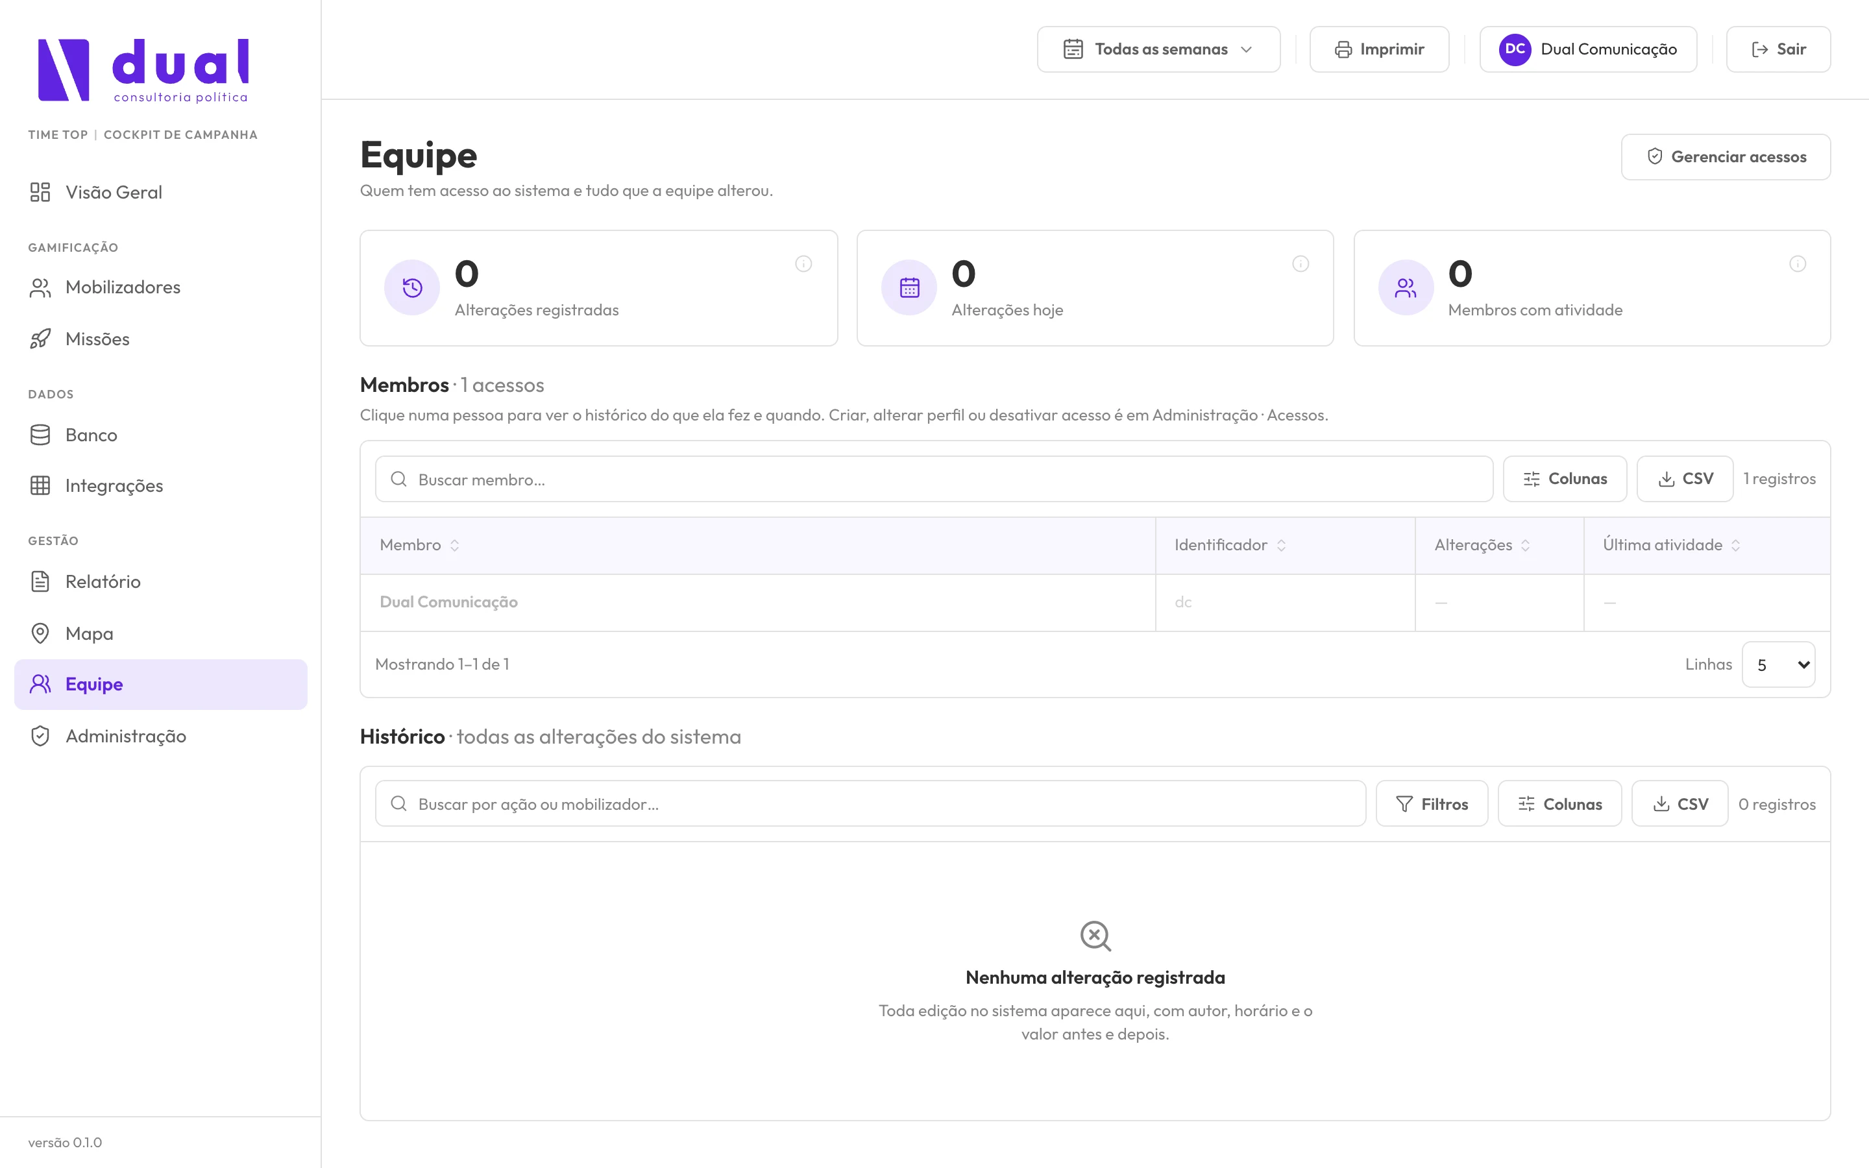The height and width of the screenshot is (1168, 1869).
Task: Go to Mobilizadores page
Action: click(161, 287)
